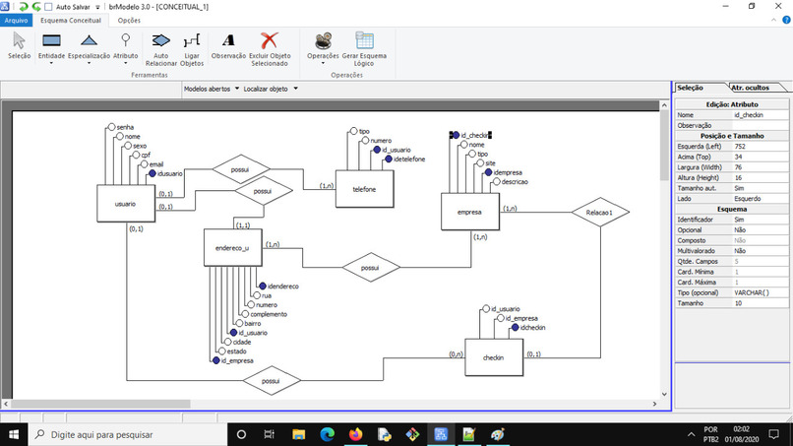This screenshot has height=446, width=793.
Task: Select the usuario entity box
Action: click(x=125, y=204)
